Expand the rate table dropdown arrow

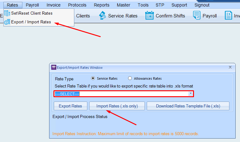(191, 93)
